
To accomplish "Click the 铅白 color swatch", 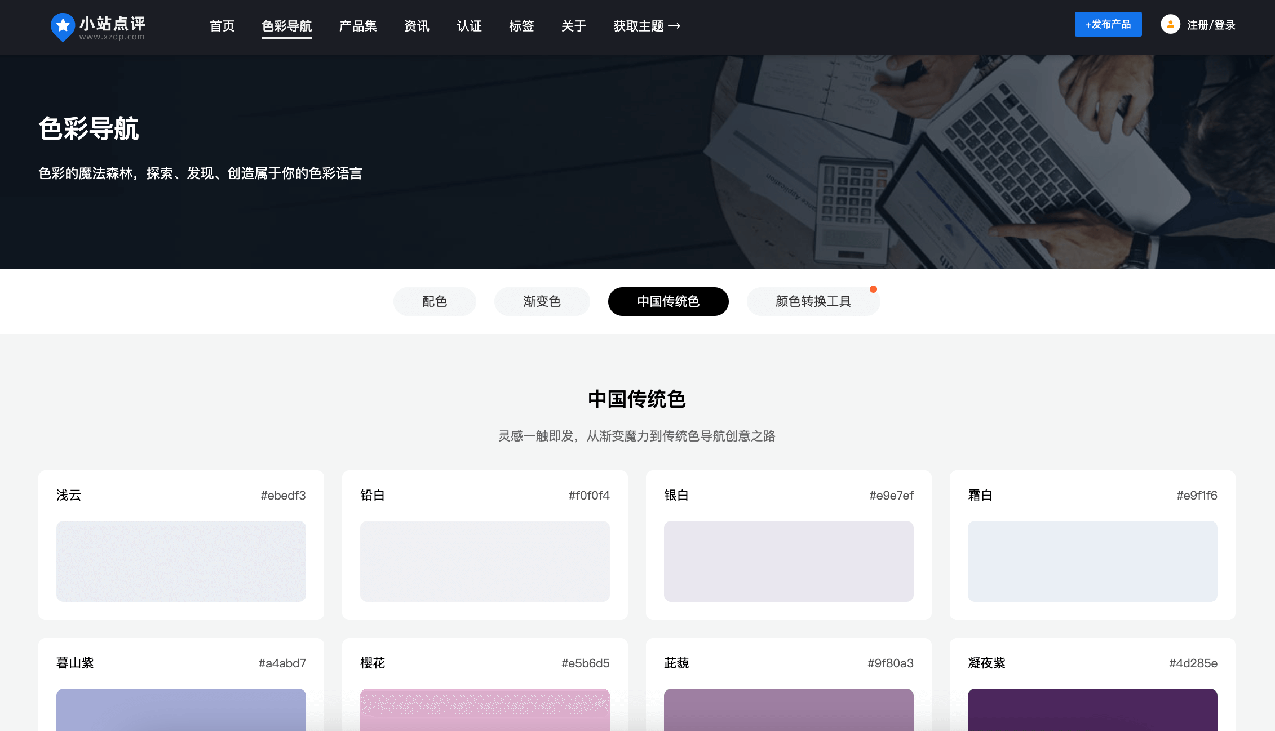I will coord(485,561).
